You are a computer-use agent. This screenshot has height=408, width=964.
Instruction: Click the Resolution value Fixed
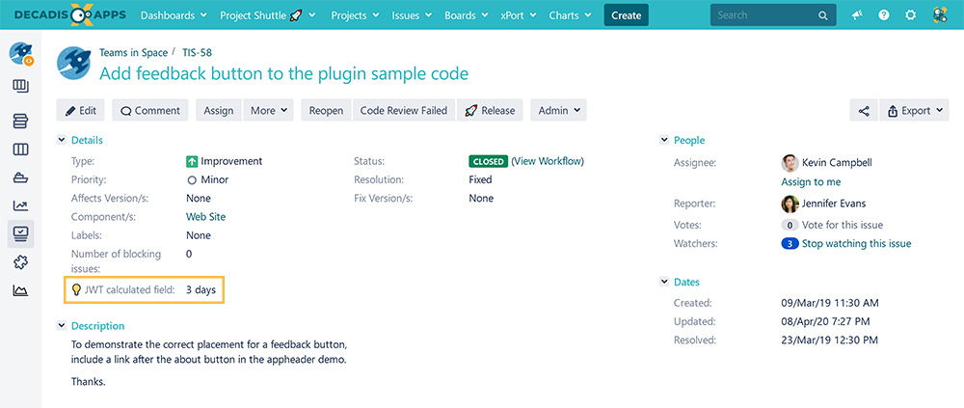(x=480, y=179)
